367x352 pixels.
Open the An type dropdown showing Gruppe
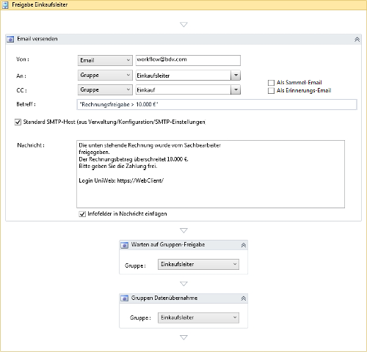[105, 76]
